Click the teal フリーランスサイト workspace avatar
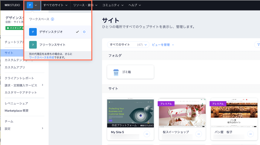 click(x=33, y=45)
